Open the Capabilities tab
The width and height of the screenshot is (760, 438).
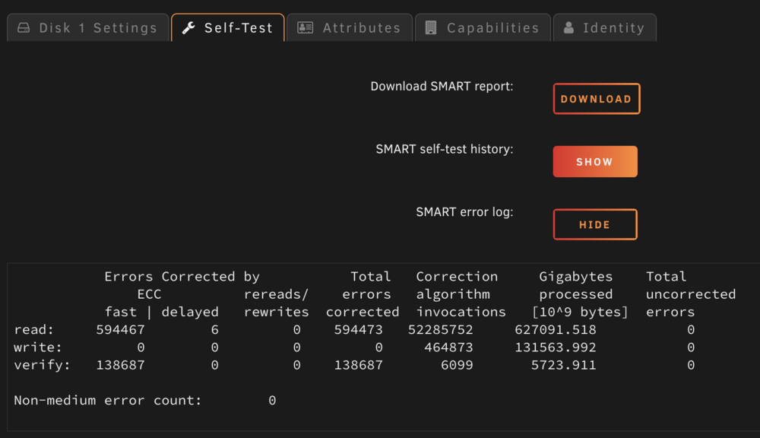[x=483, y=27]
